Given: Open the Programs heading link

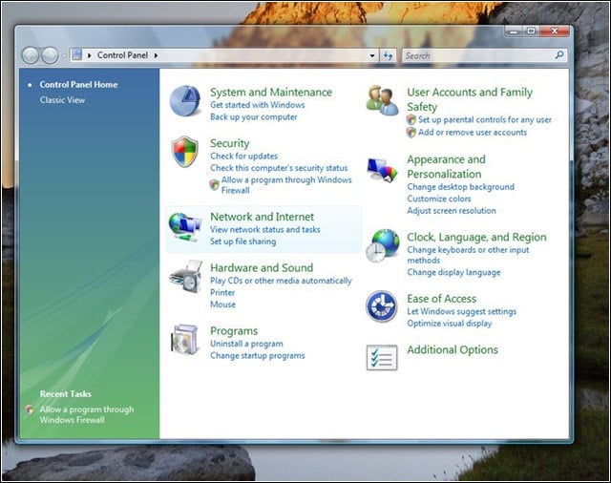Looking at the screenshot, I should point(234,331).
